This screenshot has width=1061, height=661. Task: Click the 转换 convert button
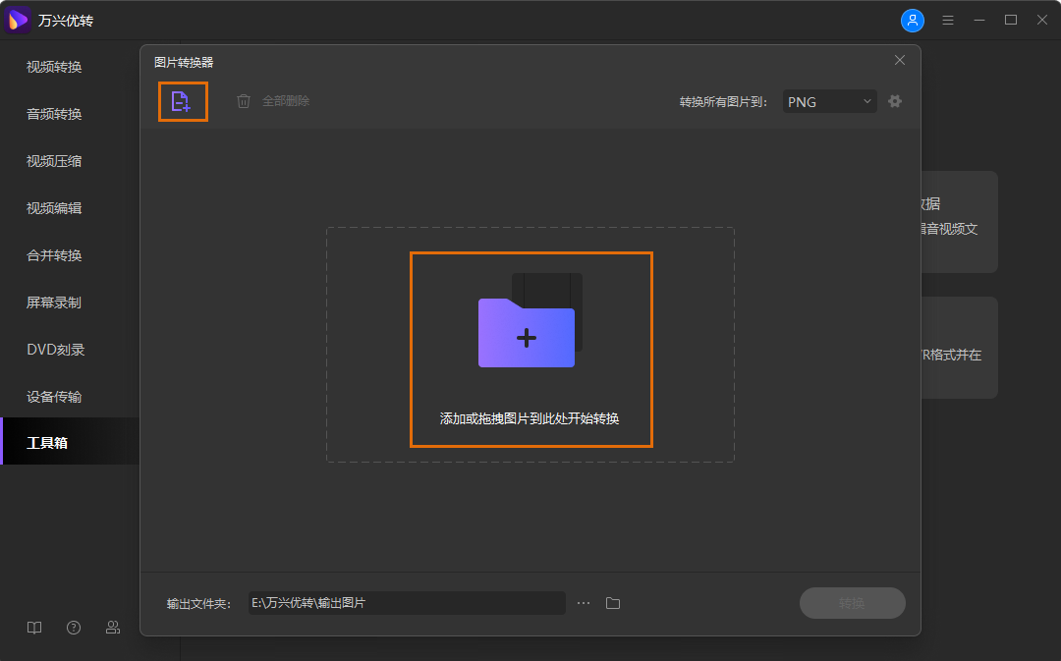click(x=852, y=603)
